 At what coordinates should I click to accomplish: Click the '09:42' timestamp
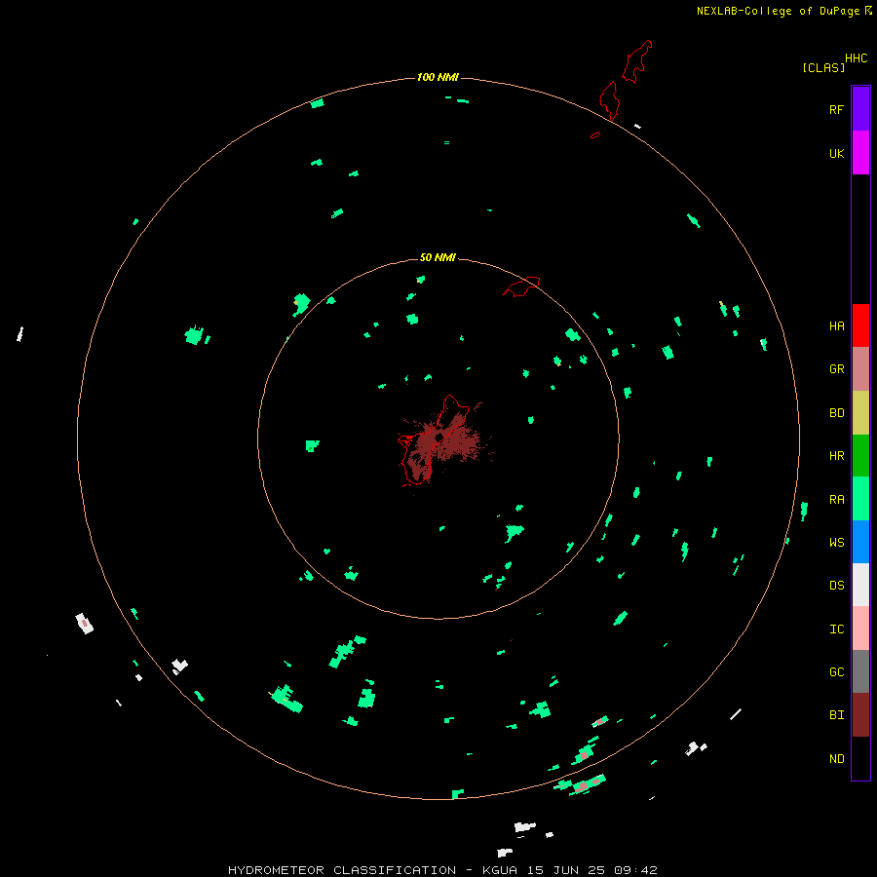635,870
